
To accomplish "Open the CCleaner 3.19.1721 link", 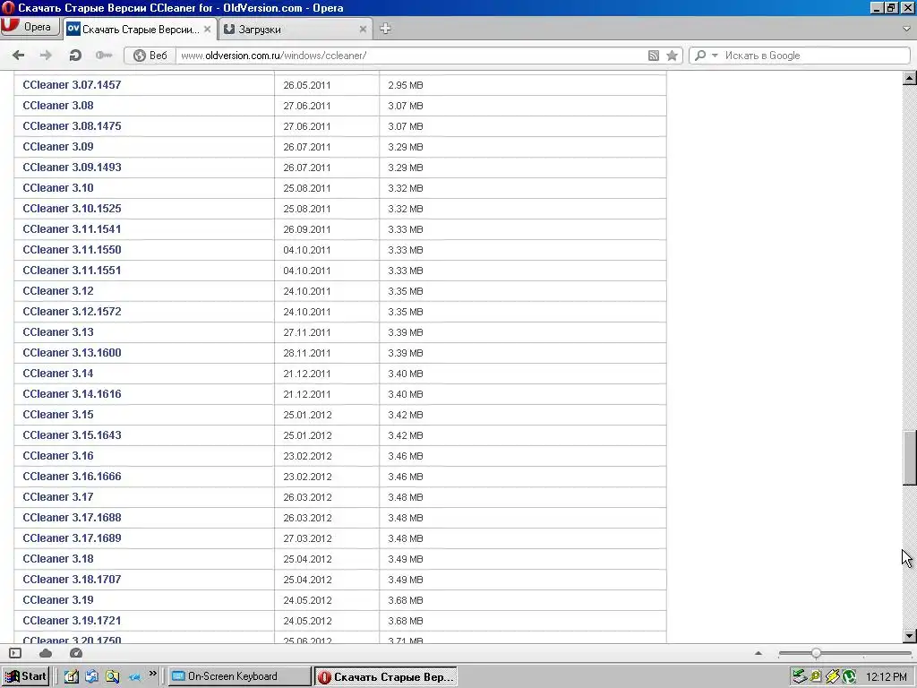I will coord(72,621).
